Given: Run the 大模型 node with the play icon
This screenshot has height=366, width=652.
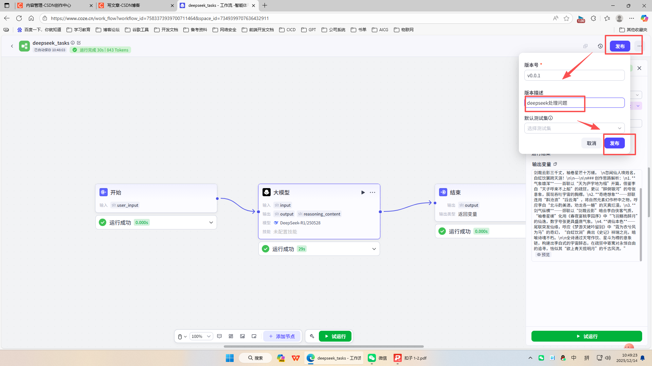Looking at the screenshot, I should [x=363, y=192].
